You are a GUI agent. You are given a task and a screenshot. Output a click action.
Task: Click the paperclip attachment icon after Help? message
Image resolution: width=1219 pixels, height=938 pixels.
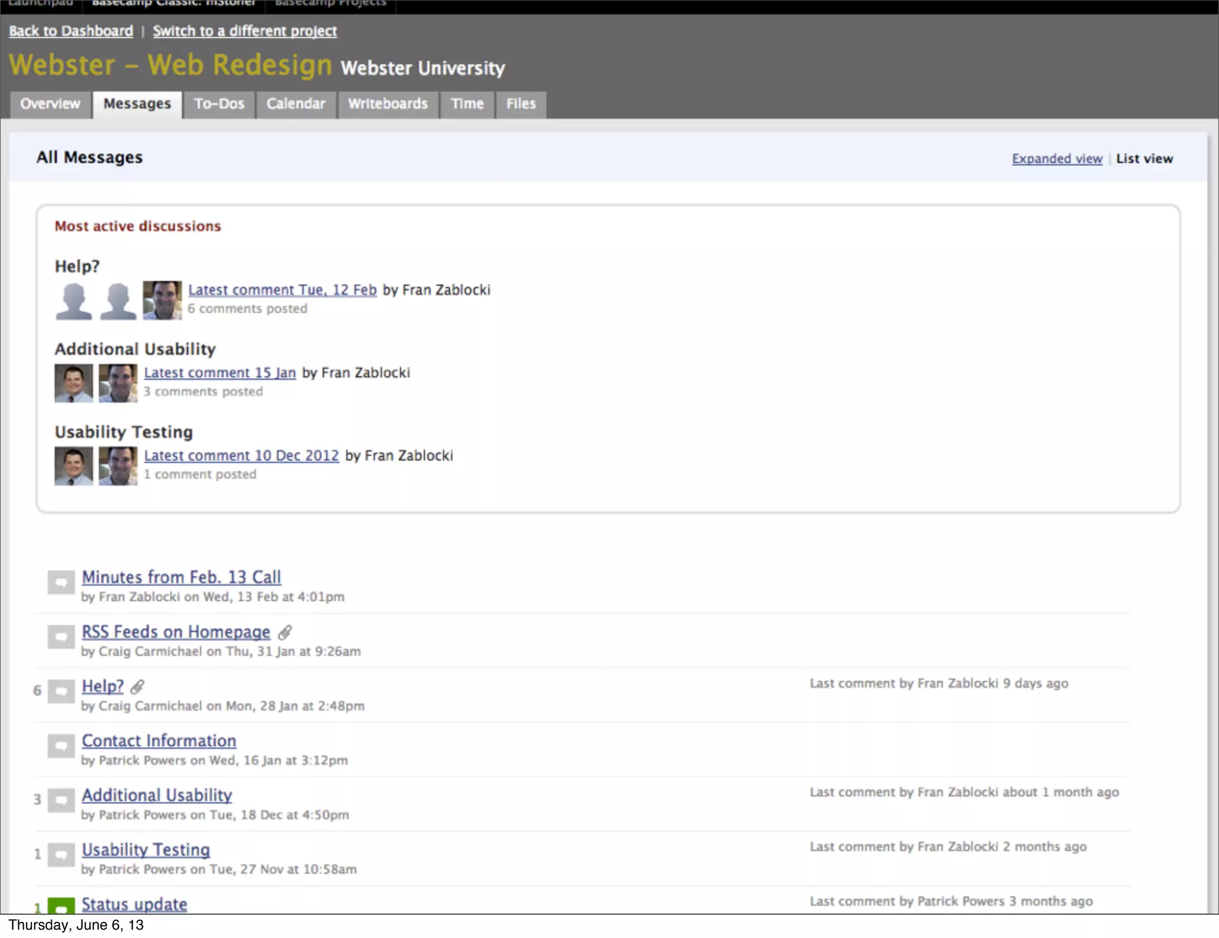137,687
